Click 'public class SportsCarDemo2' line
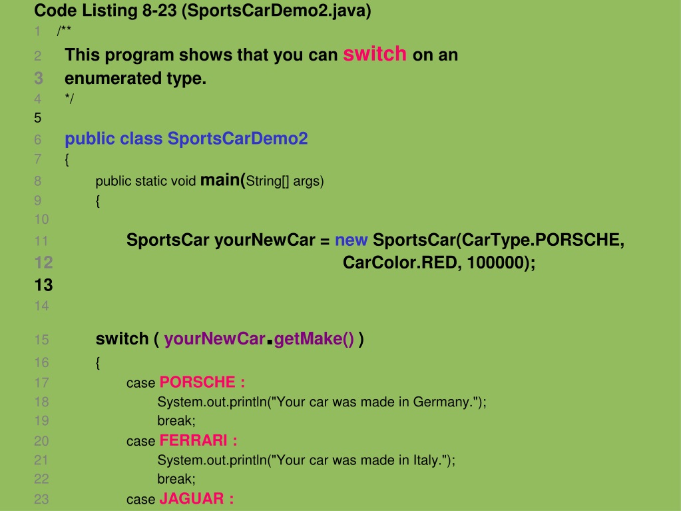 point(186,139)
